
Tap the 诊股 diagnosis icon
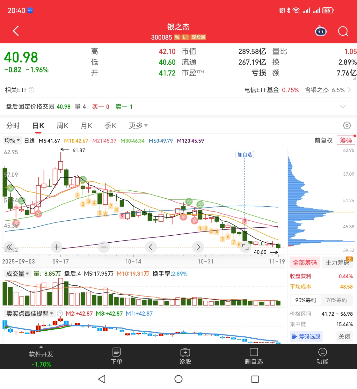pos(185,352)
